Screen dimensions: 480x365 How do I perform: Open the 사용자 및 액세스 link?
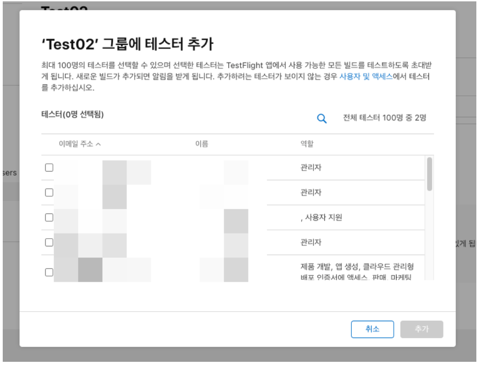(366, 77)
